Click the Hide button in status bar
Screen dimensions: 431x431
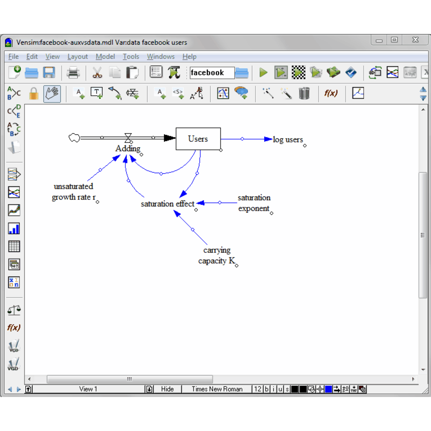pyautogui.click(x=167, y=389)
